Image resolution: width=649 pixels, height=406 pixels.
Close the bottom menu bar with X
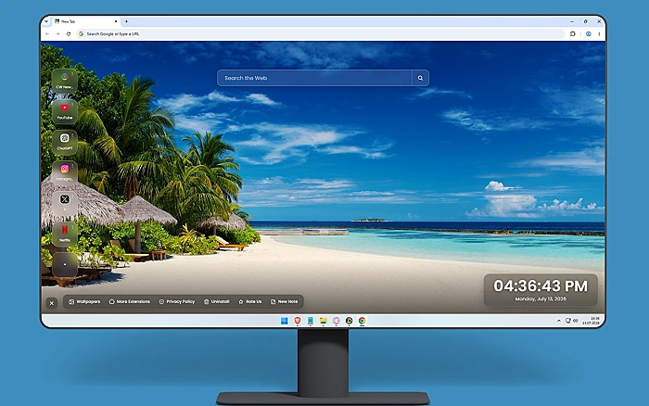[52, 303]
